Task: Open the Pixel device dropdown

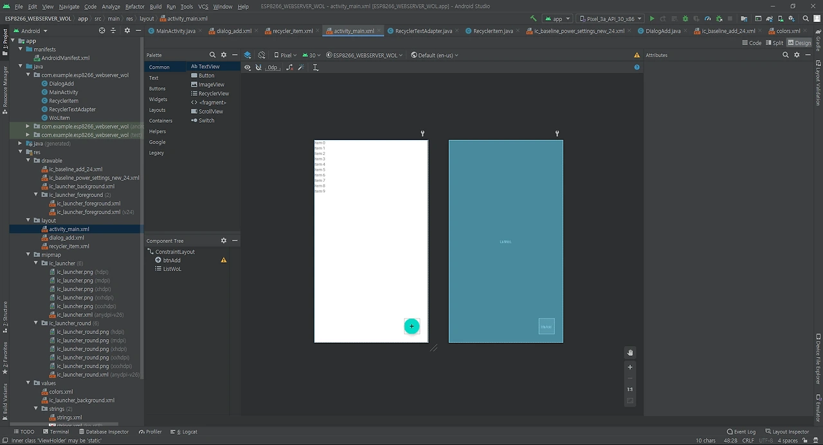Action: point(285,55)
